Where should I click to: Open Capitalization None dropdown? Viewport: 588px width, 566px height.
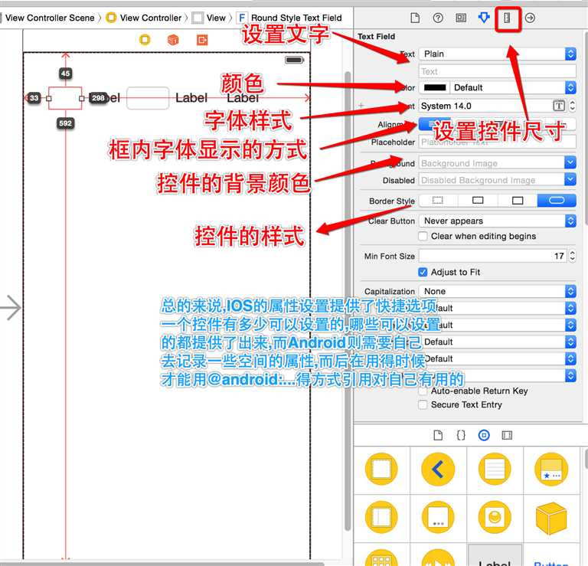[497, 292]
